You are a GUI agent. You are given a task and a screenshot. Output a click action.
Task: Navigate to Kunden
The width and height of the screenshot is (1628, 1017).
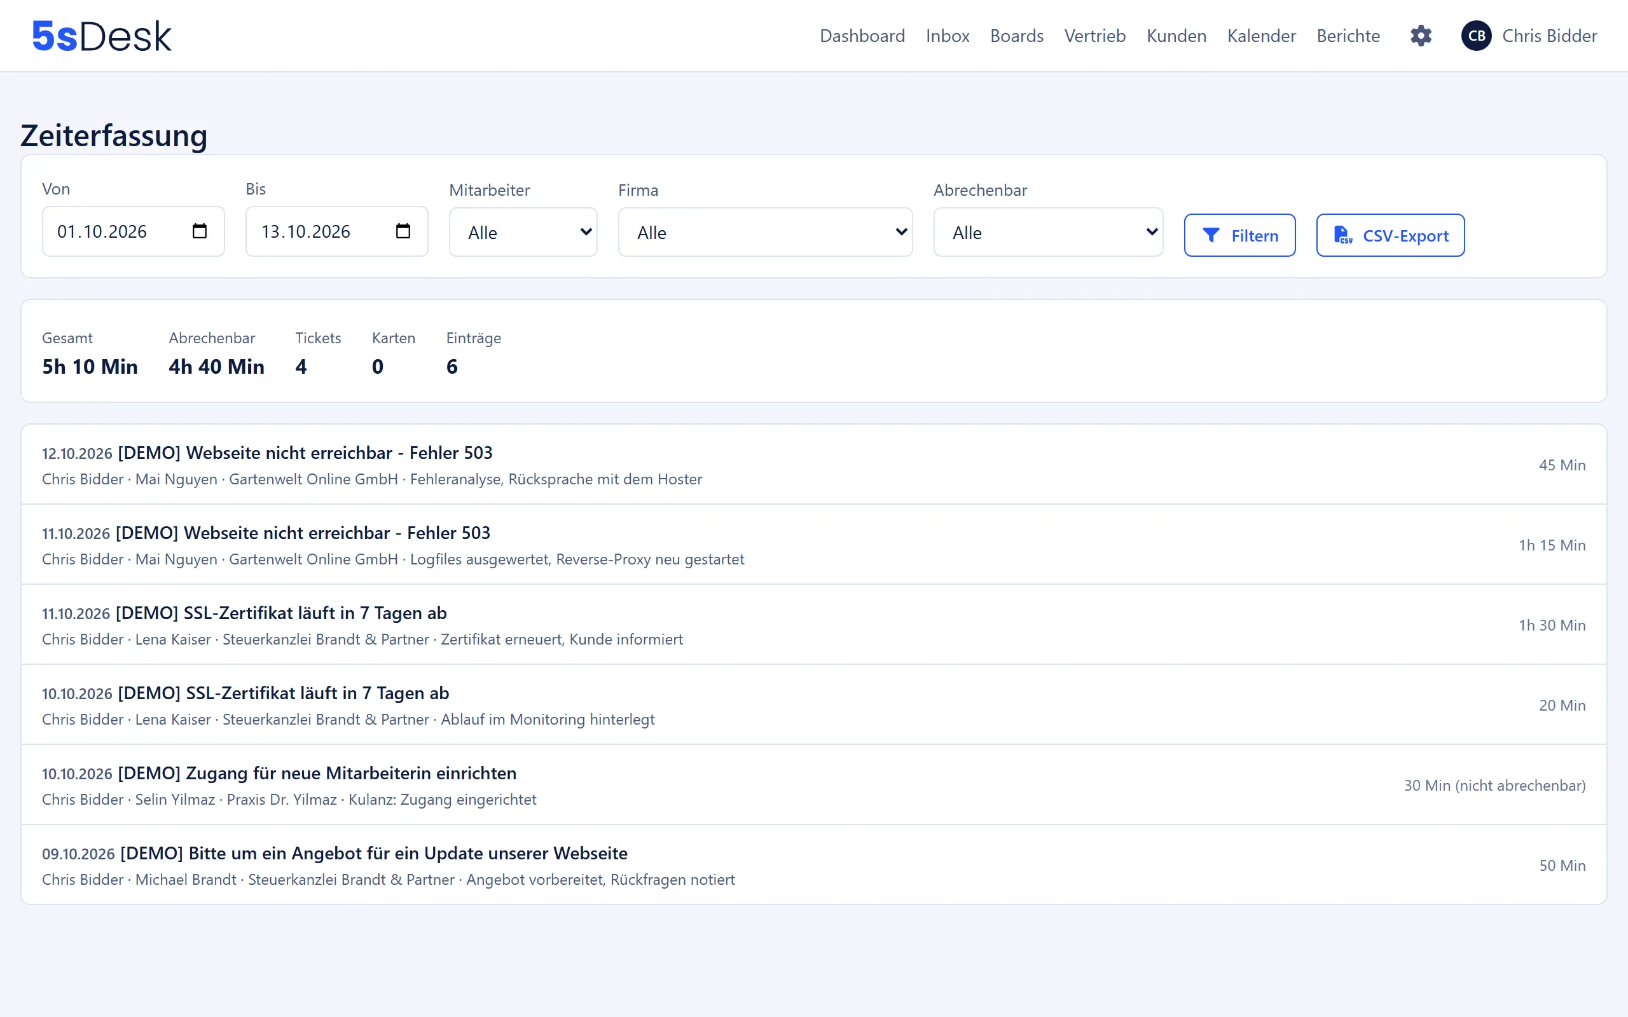pyautogui.click(x=1176, y=36)
